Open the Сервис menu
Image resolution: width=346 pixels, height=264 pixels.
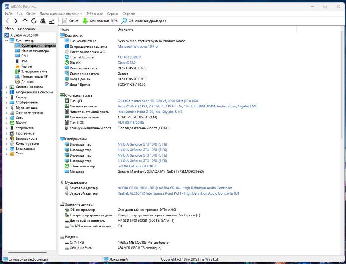pos(112,14)
